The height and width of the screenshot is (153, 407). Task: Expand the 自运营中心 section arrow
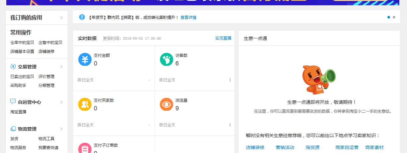click(x=61, y=102)
